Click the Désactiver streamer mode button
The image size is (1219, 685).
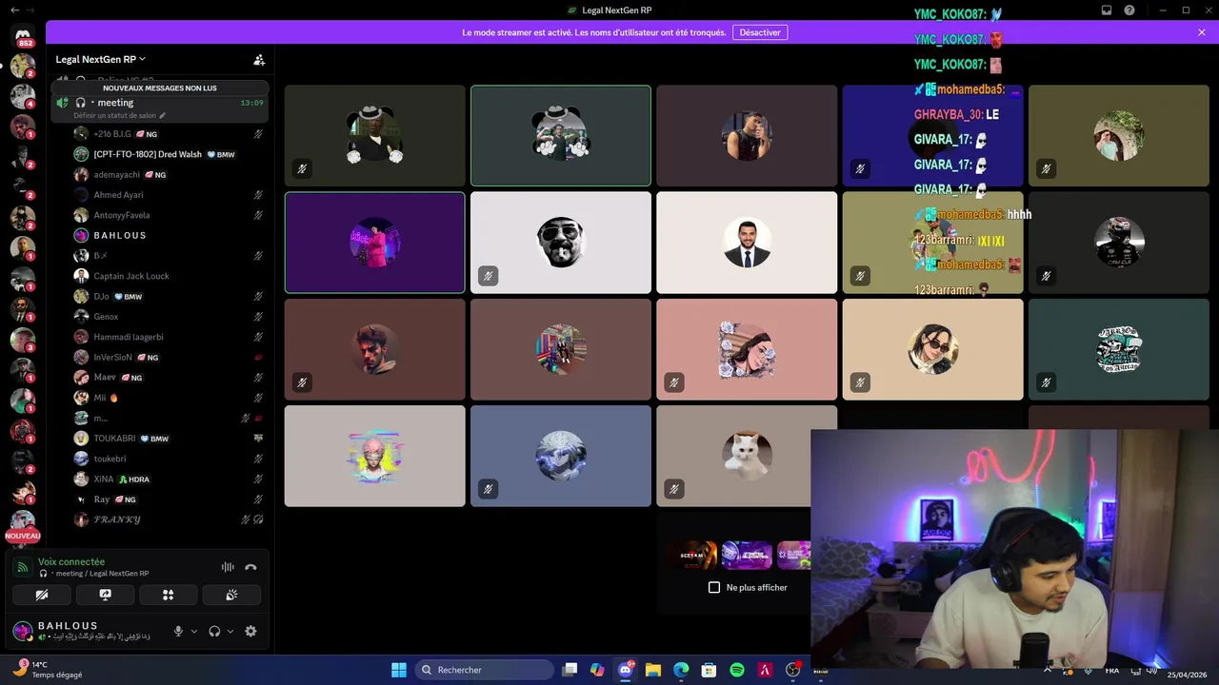point(760,32)
